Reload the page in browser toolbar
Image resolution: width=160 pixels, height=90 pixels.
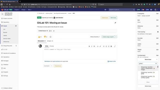tap(7, 4)
